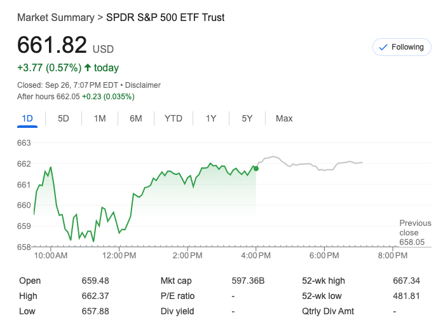This screenshot has height=327, width=443.
Task: Toggle the Following button
Action: tap(401, 47)
